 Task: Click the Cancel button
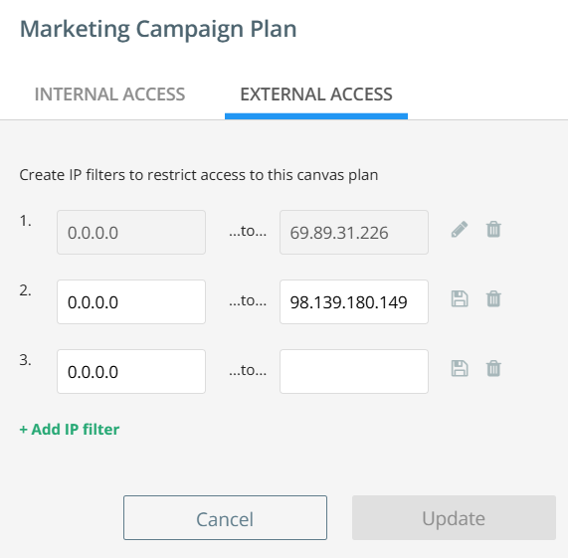pyautogui.click(x=225, y=518)
